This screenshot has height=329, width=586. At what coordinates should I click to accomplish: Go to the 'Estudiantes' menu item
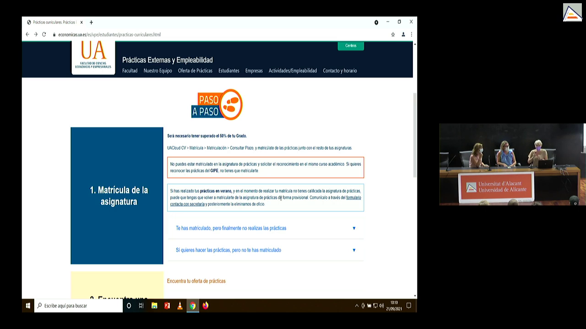point(228,71)
